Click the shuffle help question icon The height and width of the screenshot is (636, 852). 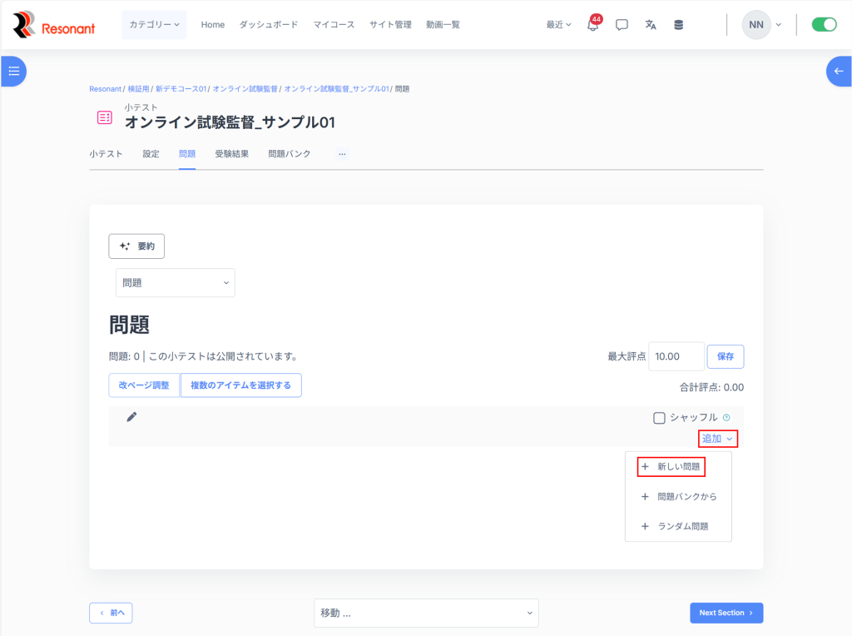click(x=726, y=418)
